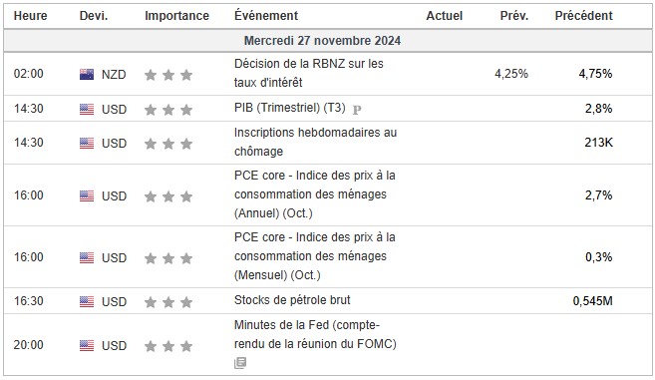
Task: Click the Précédent column header
Action: [583, 16]
